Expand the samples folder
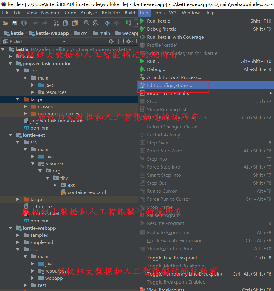274x291 pixels. 18,235
